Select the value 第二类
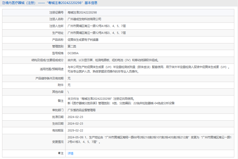Screen dimensions: 238x159 point(72,46)
